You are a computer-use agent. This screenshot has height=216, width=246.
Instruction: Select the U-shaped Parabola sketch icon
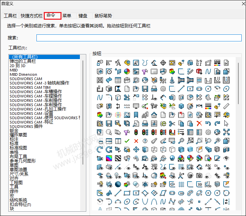point(145,202)
